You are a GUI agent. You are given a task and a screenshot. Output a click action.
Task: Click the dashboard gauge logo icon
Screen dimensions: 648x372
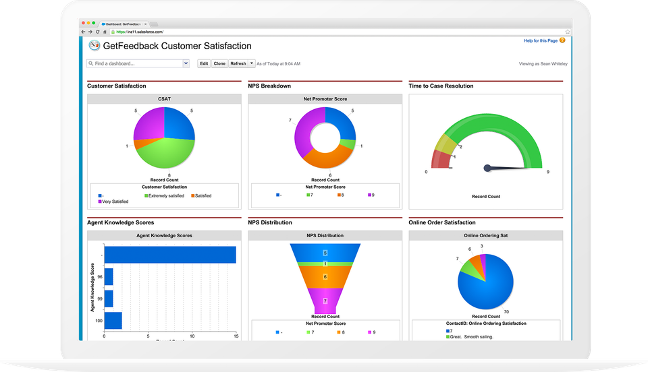tap(94, 46)
